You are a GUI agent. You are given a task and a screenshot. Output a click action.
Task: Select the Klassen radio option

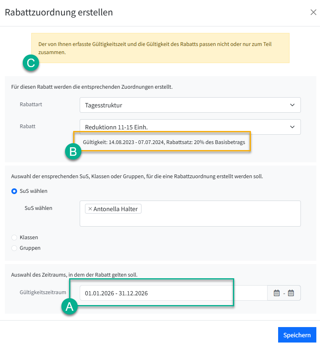[x=15, y=237]
